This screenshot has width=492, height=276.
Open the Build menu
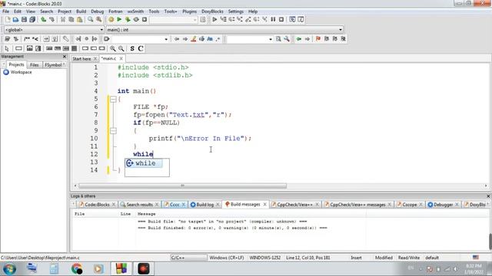[x=81, y=11]
